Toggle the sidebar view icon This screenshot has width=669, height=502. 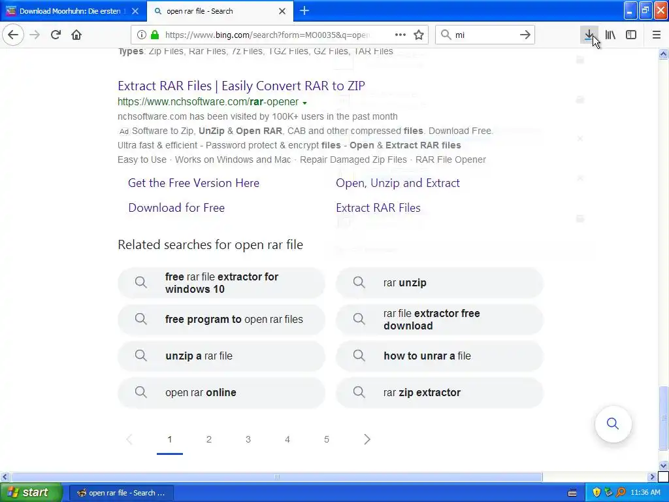click(x=631, y=35)
